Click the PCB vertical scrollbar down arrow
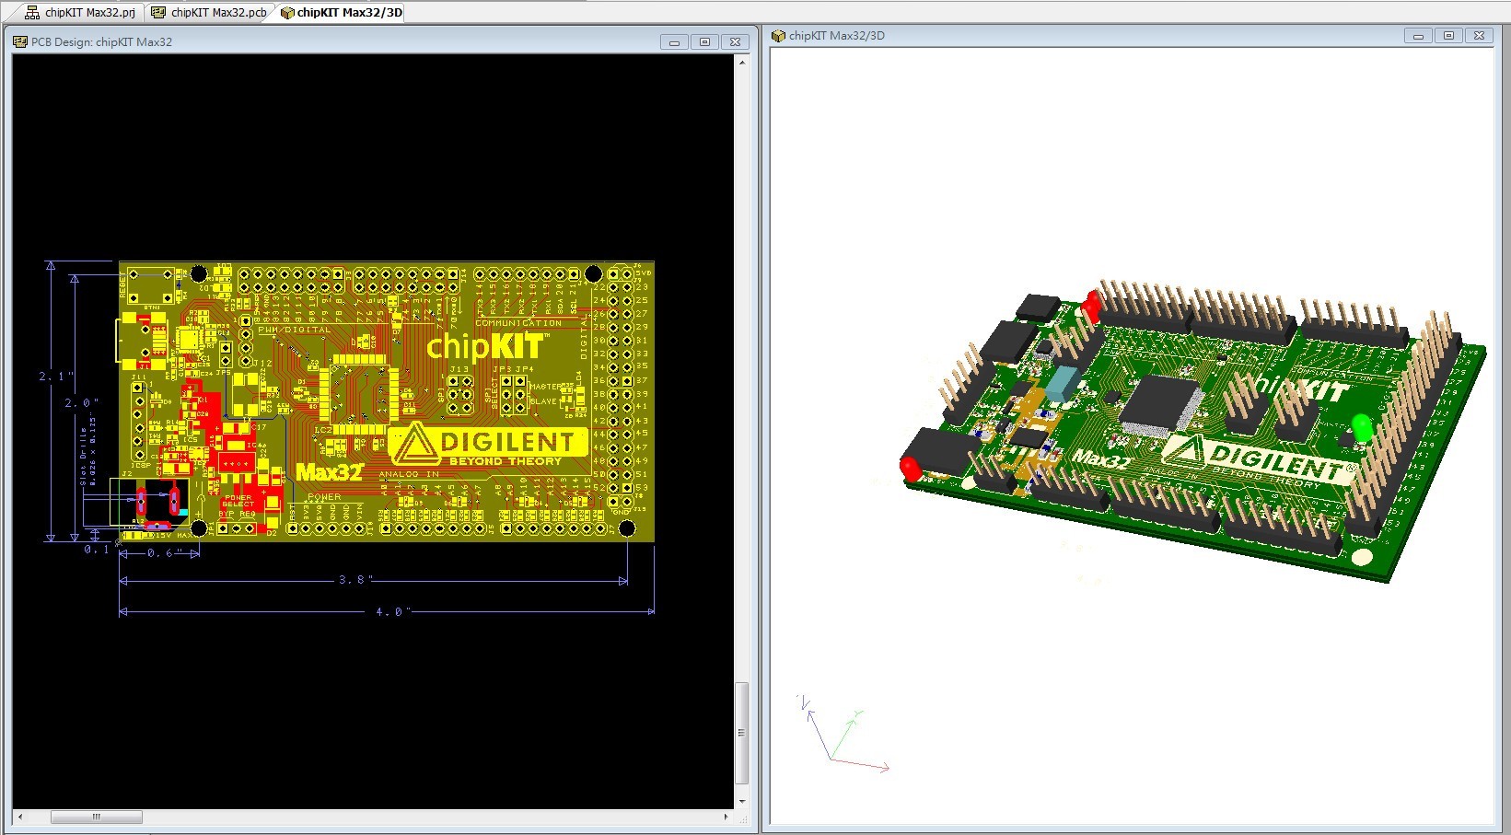The width and height of the screenshot is (1511, 835). point(742,801)
